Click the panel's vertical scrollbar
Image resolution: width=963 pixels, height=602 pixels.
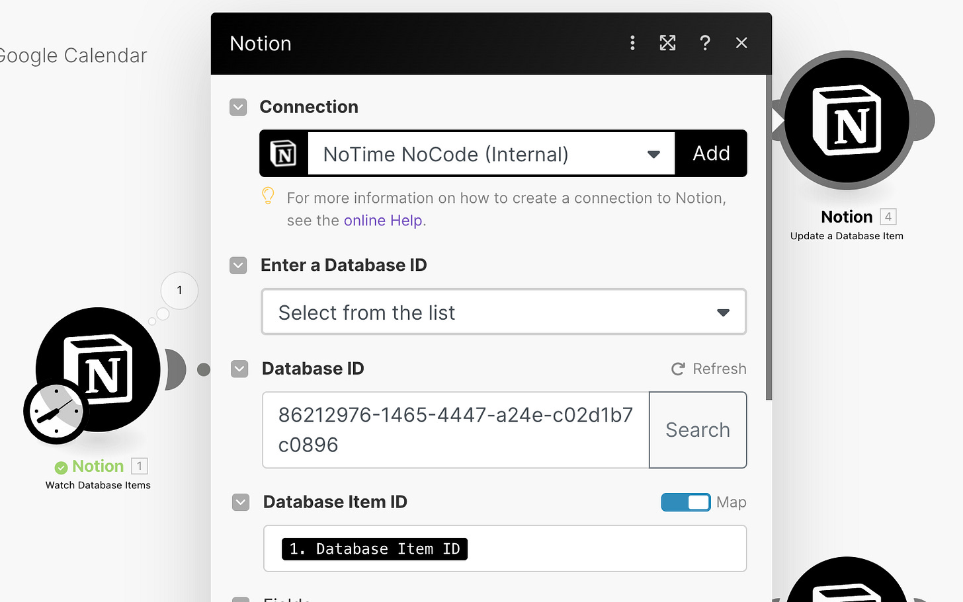click(768, 238)
